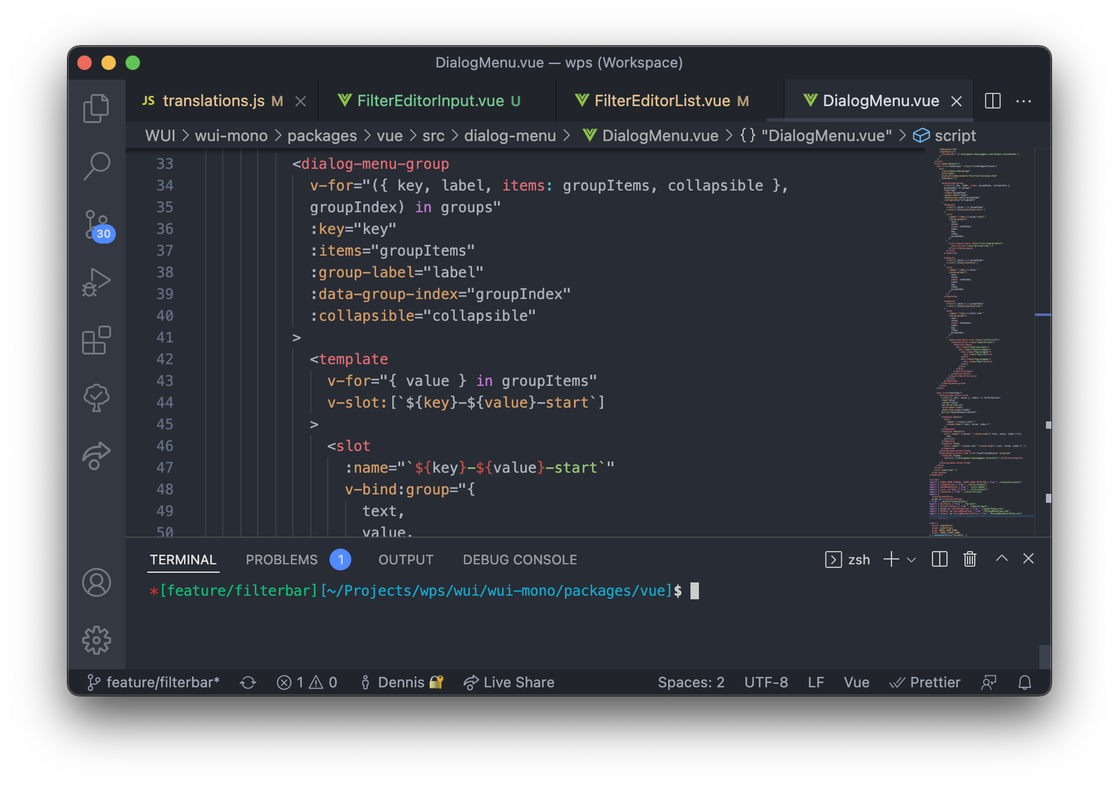The height and width of the screenshot is (785, 1119).
Task: Change end of line sequence LF
Action: click(x=816, y=682)
